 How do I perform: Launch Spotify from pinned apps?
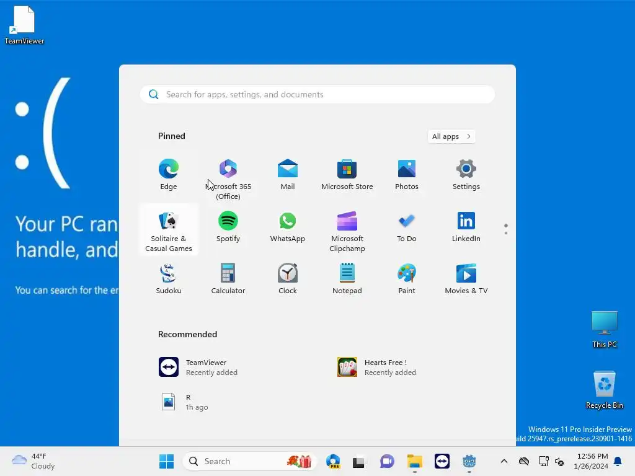[228, 227]
